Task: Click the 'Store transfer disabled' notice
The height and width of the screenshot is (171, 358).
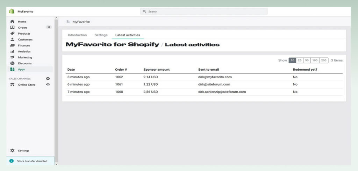Action: [30, 161]
